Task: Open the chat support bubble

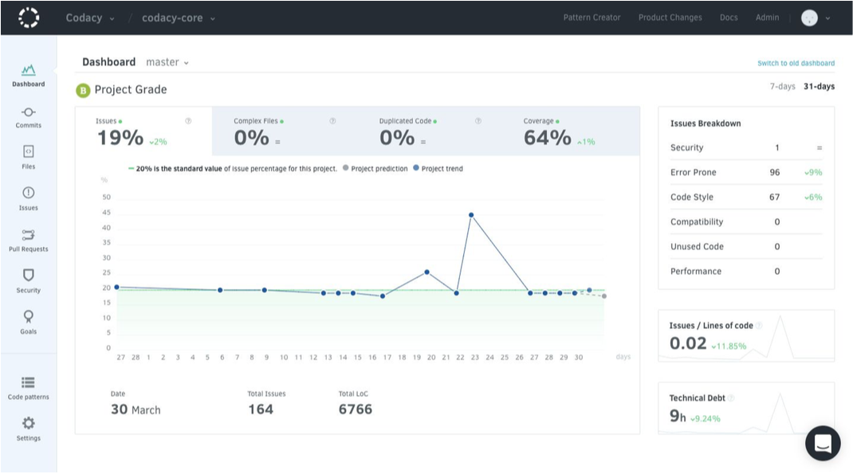Action: 823,443
